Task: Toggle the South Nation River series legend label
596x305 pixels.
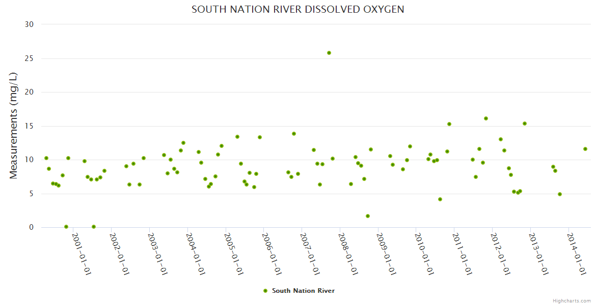Action: tap(303, 291)
